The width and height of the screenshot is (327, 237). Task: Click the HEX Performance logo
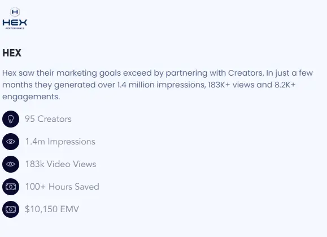click(15, 18)
